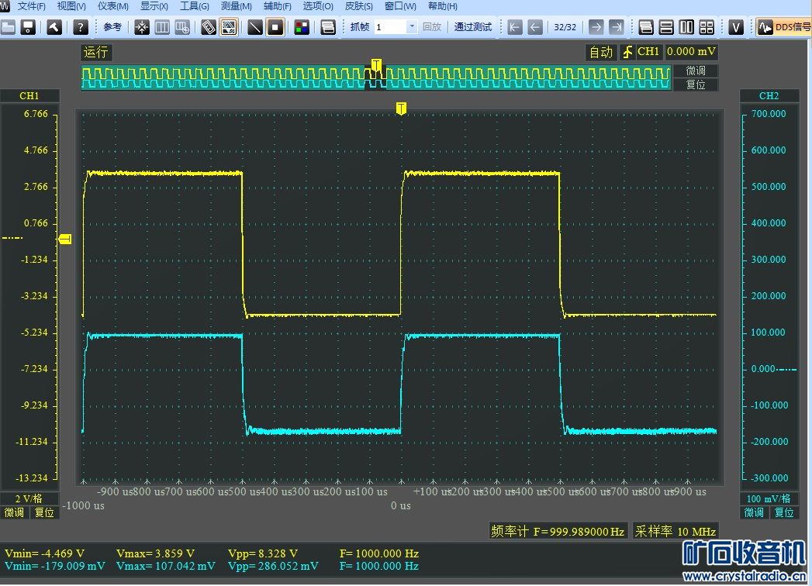Open the 辅助(F) menu
The width and height of the screenshot is (812, 586).
tap(277, 6)
